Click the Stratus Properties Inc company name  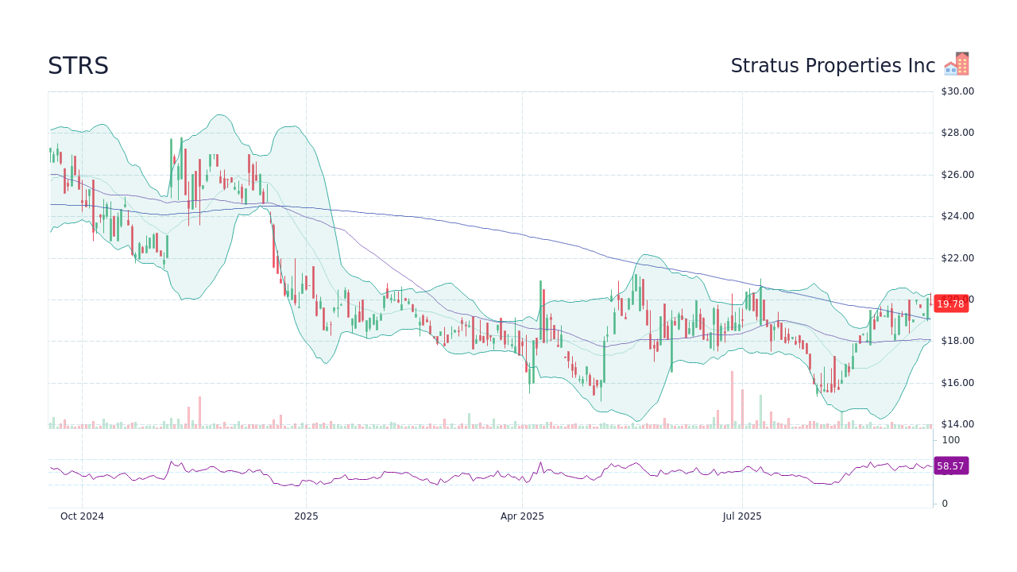pos(833,66)
